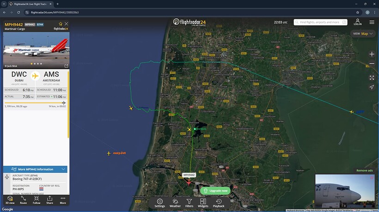Click the PH-MPS registration text
The width and height of the screenshot is (379, 212).
18,189
